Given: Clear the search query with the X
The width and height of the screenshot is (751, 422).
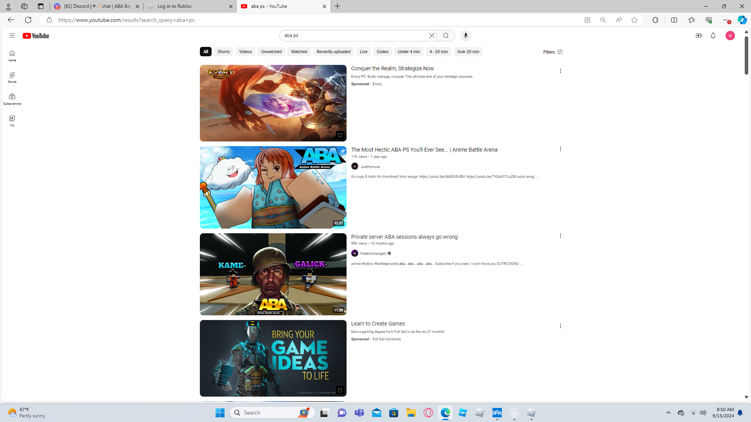Looking at the screenshot, I should click(432, 36).
